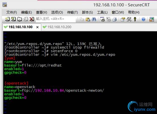Click the IP 192.168.10.84 in baseurl
Image resolution: width=157 pixels, height=114 pixels.
[49, 90]
